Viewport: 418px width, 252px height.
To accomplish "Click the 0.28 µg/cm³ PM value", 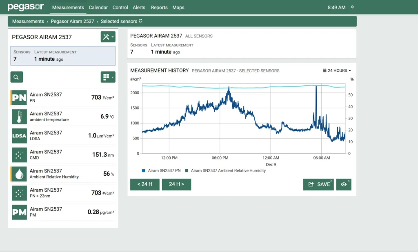I will pyautogui.click(x=101, y=212).
